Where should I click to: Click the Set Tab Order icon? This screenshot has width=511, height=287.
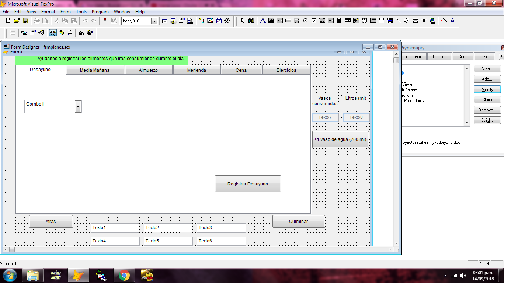(13, 33)
